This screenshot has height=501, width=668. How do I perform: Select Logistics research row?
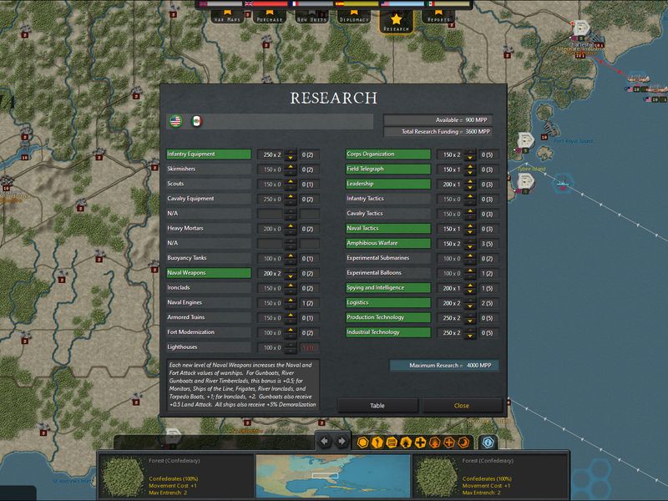[388, 303]
